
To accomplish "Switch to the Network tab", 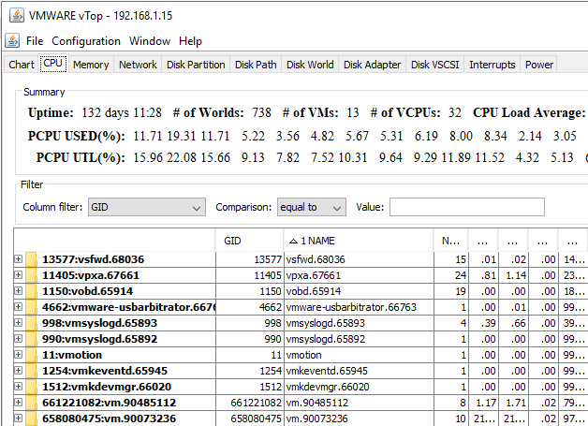I will [x=138, y=65].
